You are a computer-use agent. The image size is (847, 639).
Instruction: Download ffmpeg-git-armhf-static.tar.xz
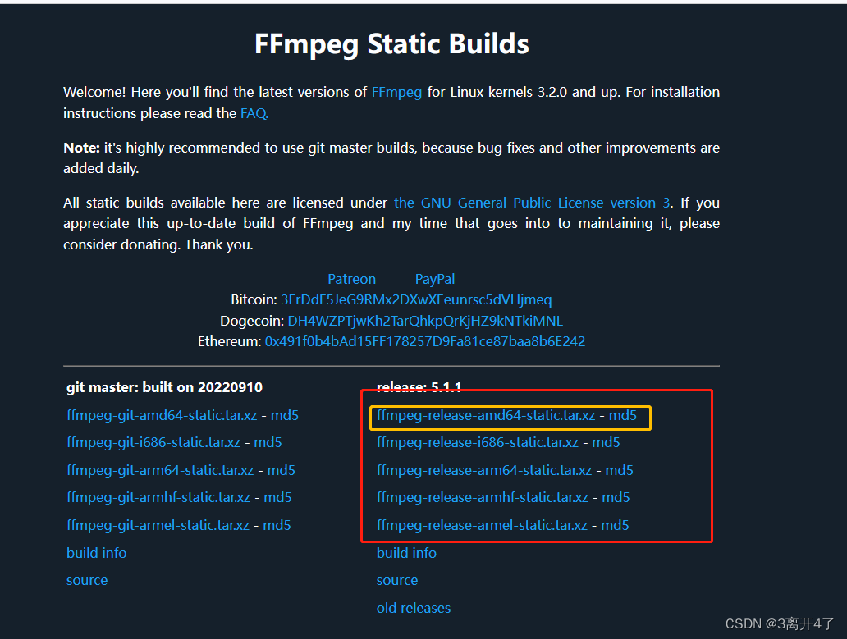click(x=158, y=497)
